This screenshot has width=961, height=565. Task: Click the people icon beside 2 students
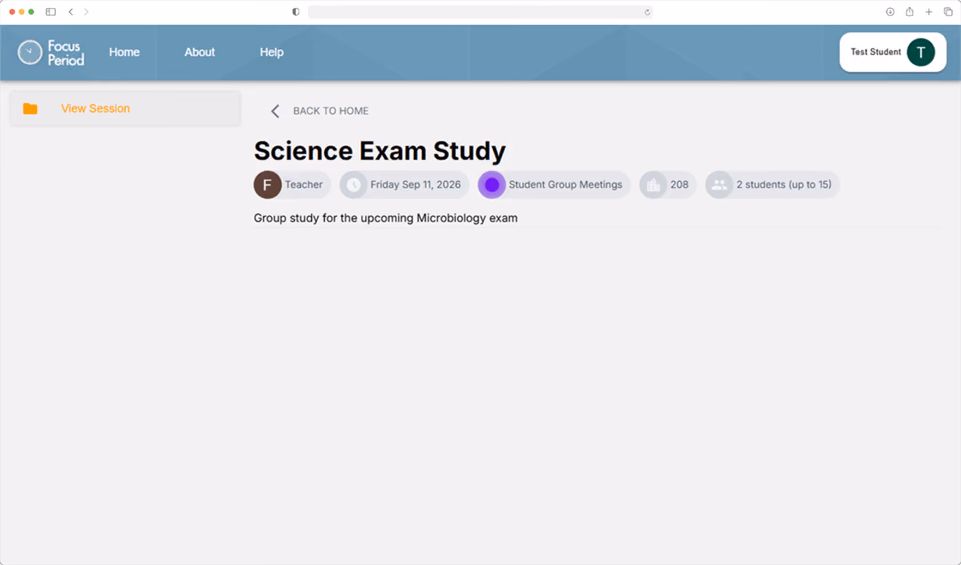[x=719, y=185]
